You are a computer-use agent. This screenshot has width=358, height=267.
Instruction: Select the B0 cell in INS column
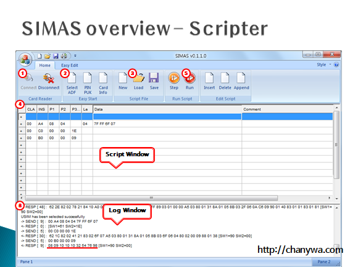click(42, 138)
